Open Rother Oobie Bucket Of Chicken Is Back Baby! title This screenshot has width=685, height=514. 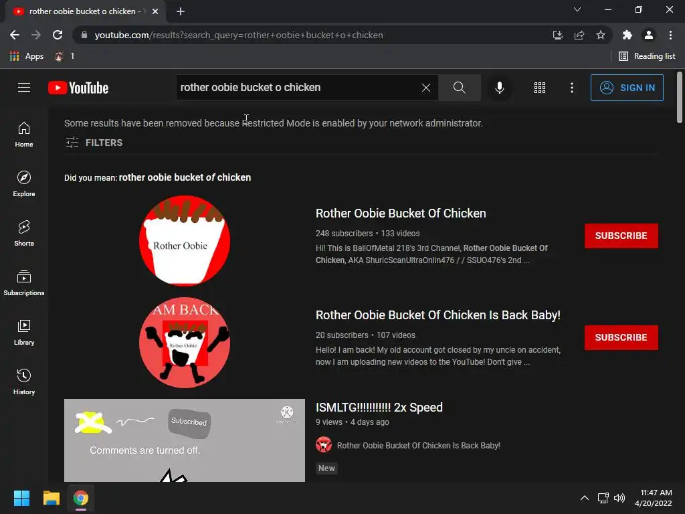coord(437,315)
